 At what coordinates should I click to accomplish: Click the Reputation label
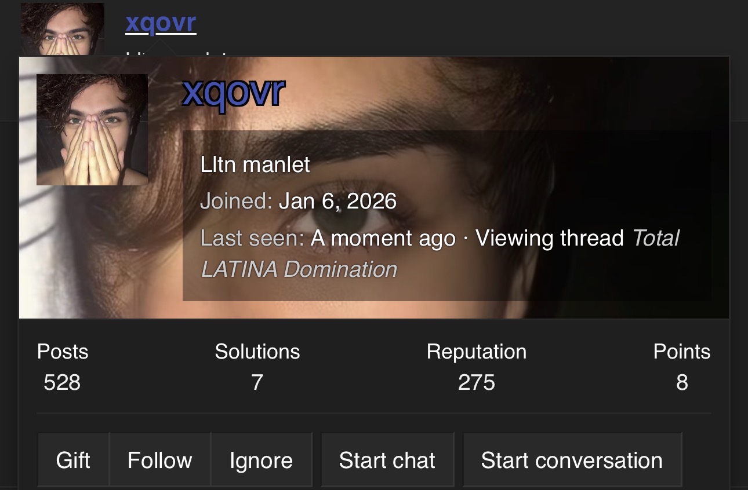477,352
